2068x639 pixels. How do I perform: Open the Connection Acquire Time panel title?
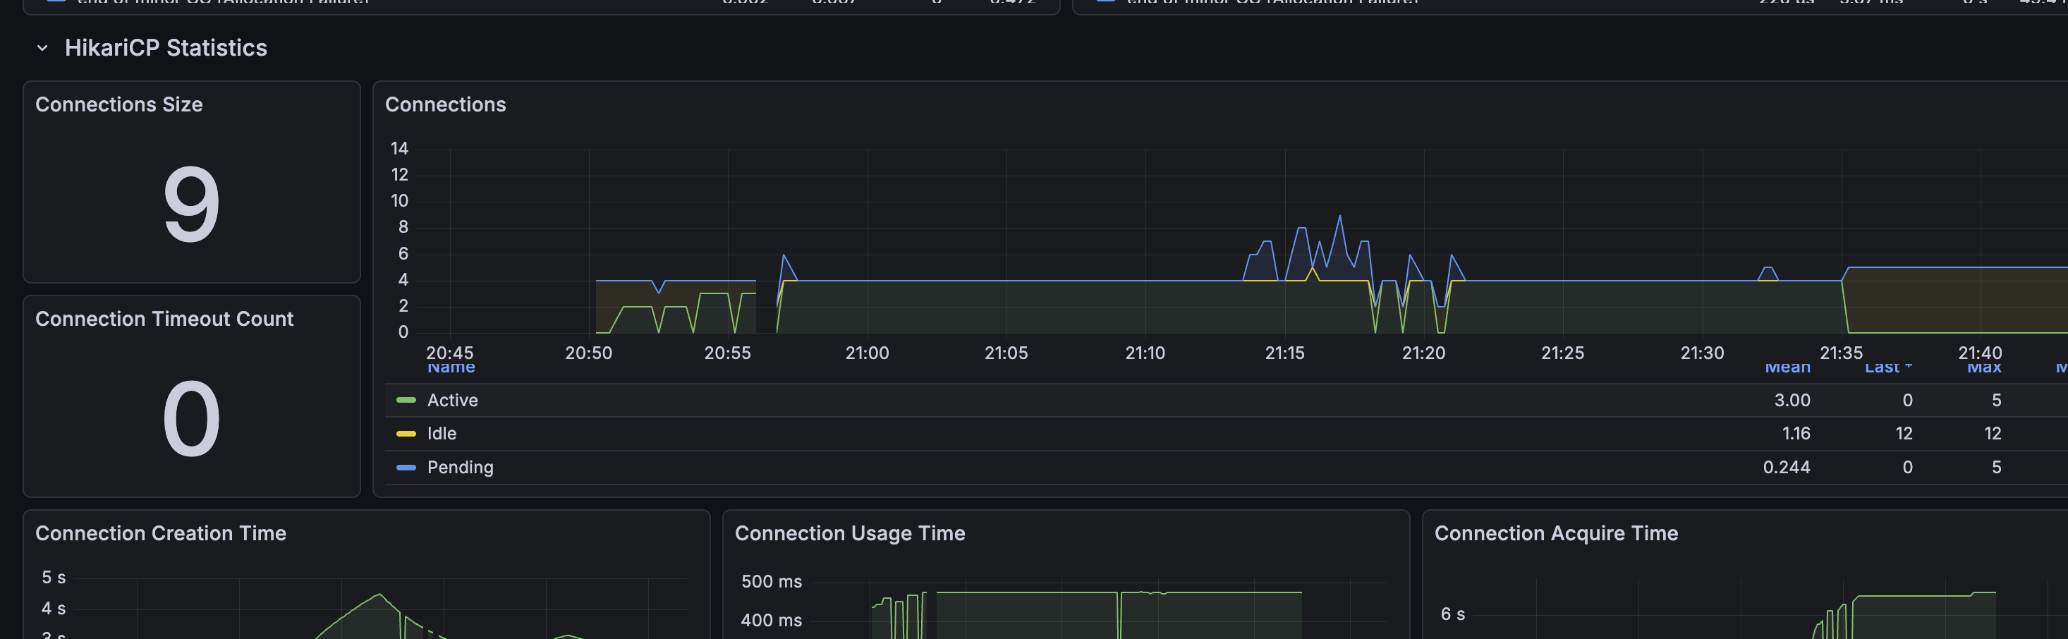click(1556, 533)
